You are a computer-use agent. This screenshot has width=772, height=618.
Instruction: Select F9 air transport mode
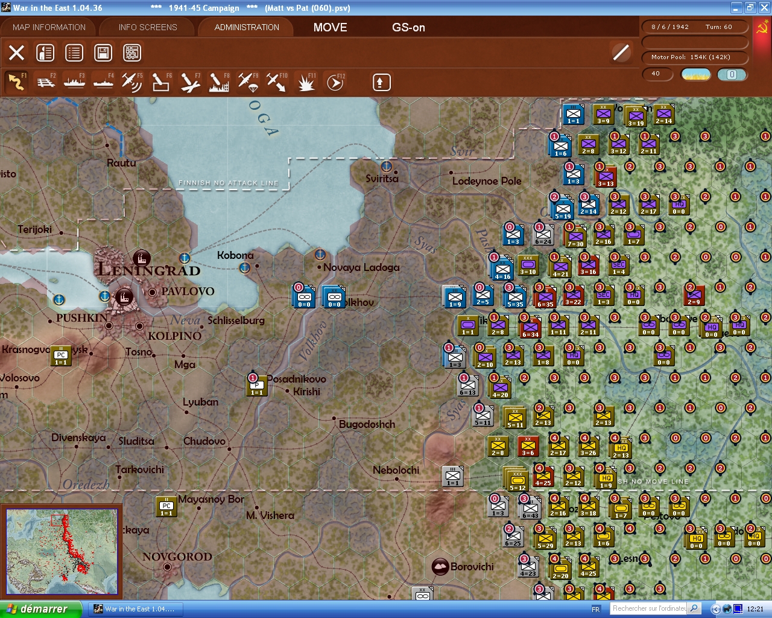(248, 82)
